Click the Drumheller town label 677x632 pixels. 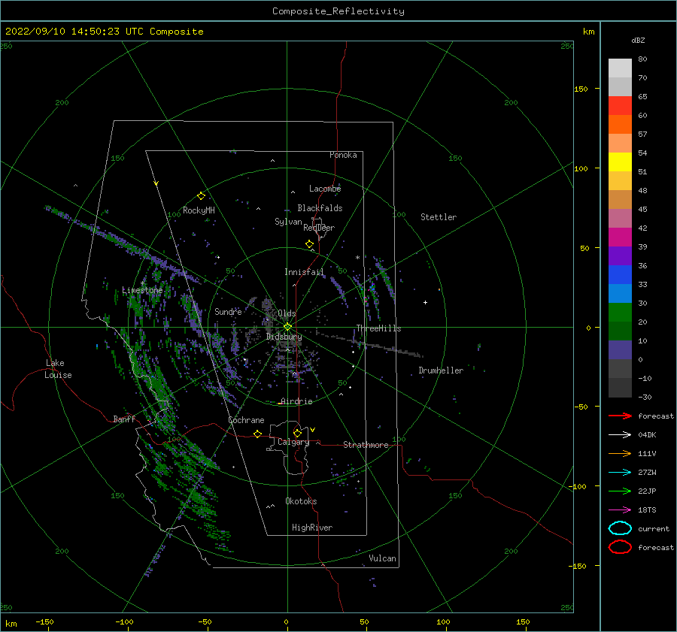pyautogui.click(x=441, y=370)
